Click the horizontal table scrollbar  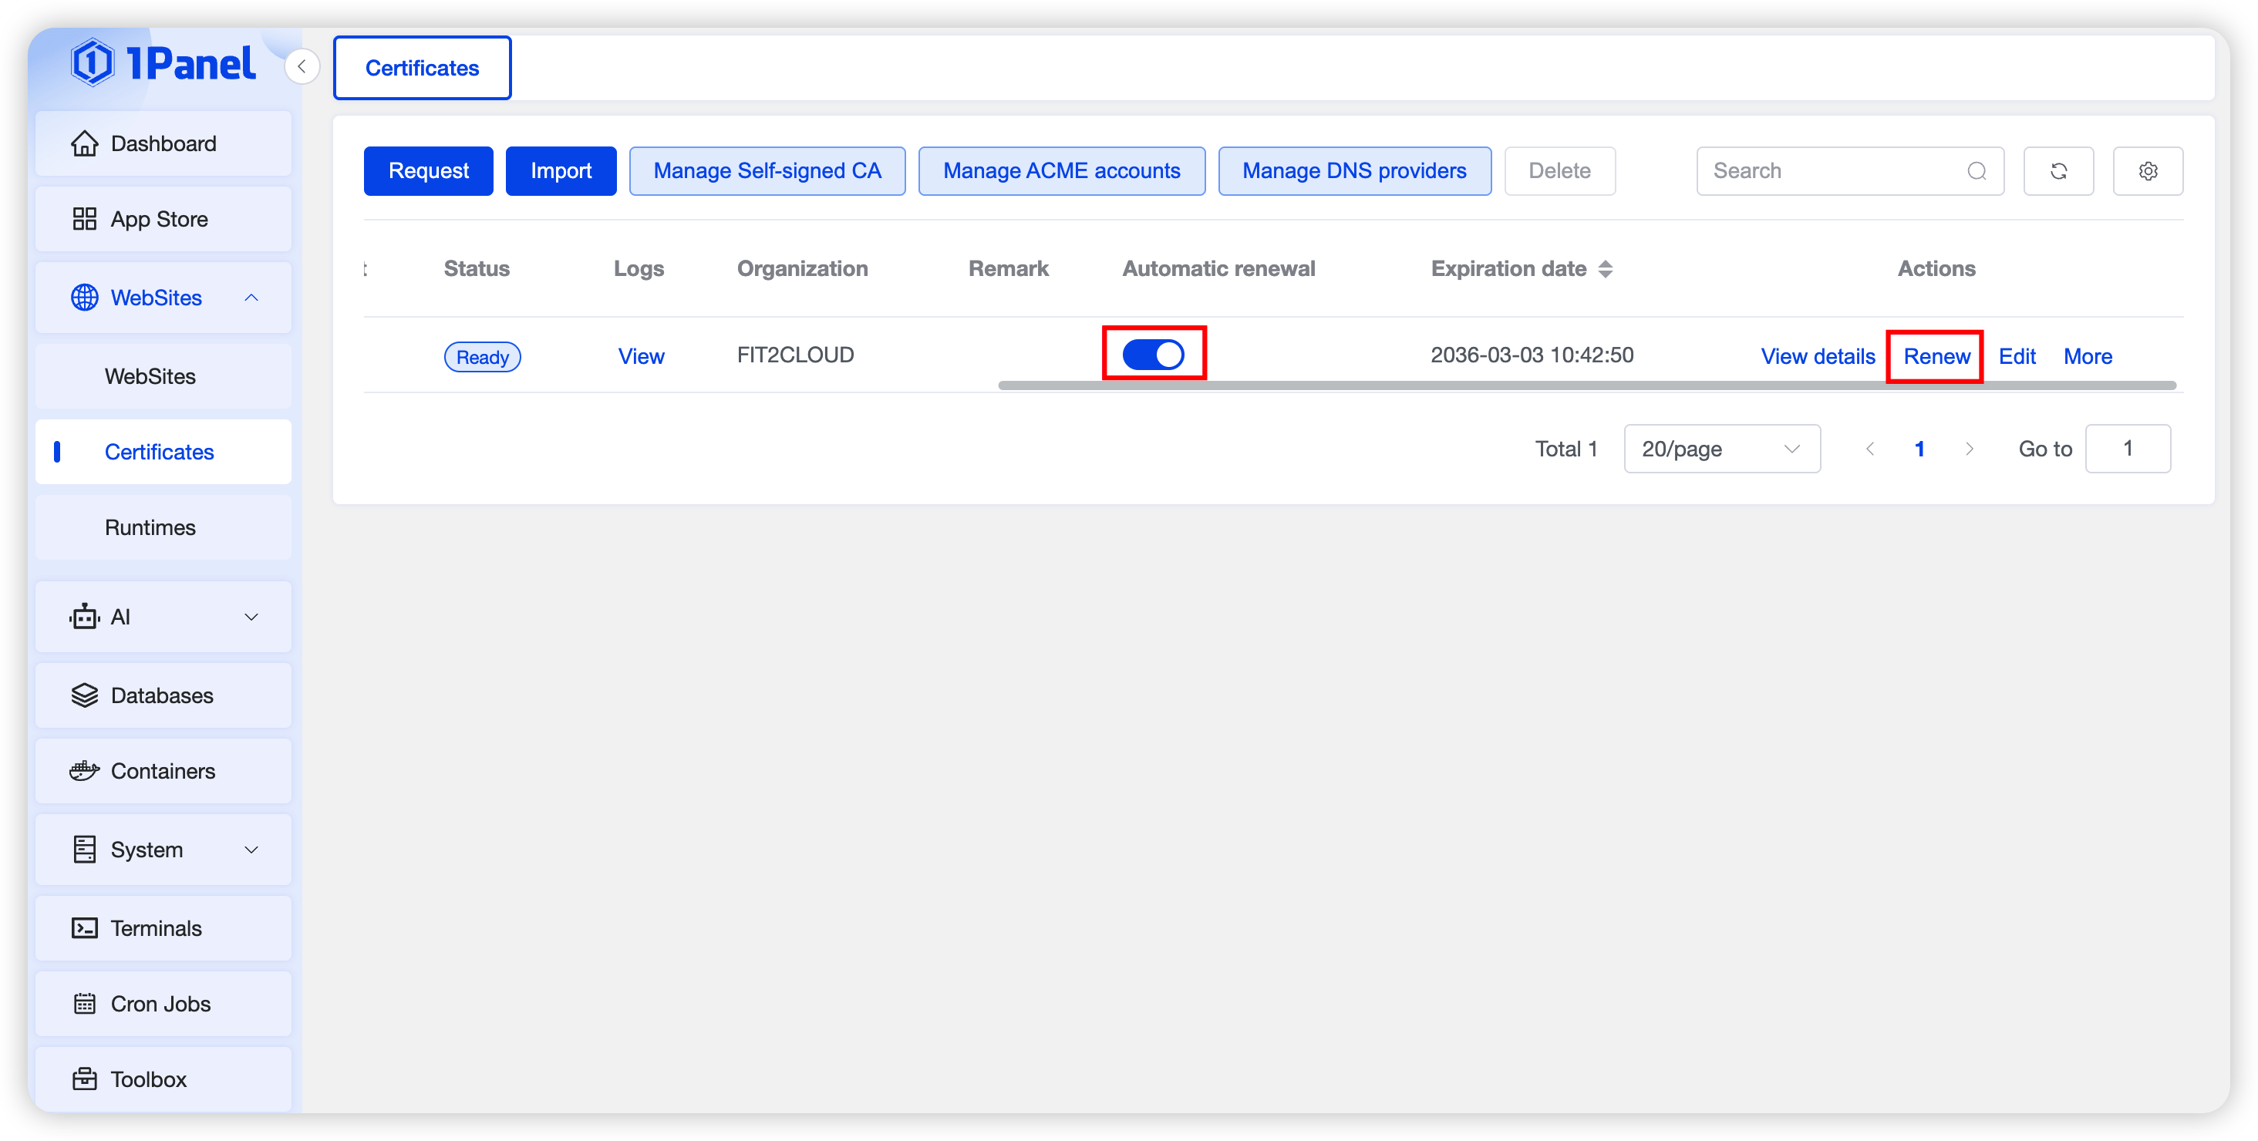coord(1585,385)
